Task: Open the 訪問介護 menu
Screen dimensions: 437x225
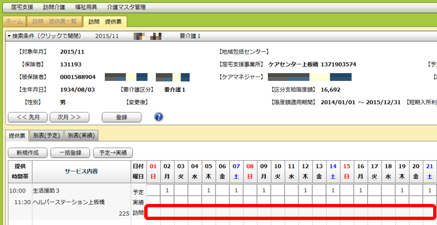Action: pyautogui.click(x=53, y=7)
